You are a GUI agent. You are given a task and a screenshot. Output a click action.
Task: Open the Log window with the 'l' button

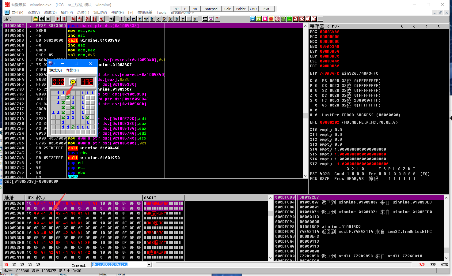(x=121, y=19)
